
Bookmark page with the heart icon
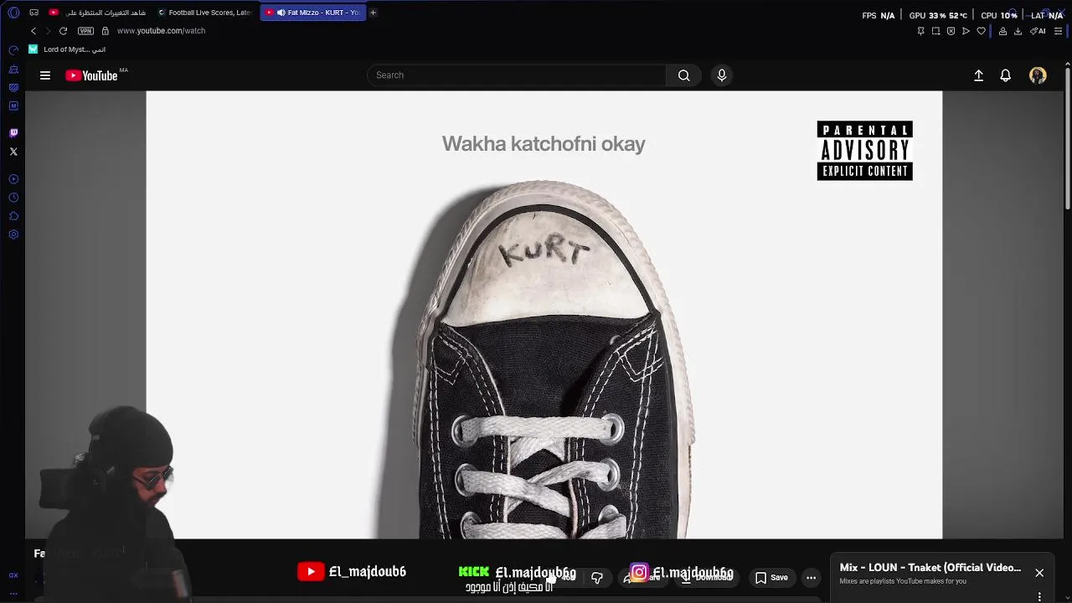pyautogui.click(x=981, y=31)
